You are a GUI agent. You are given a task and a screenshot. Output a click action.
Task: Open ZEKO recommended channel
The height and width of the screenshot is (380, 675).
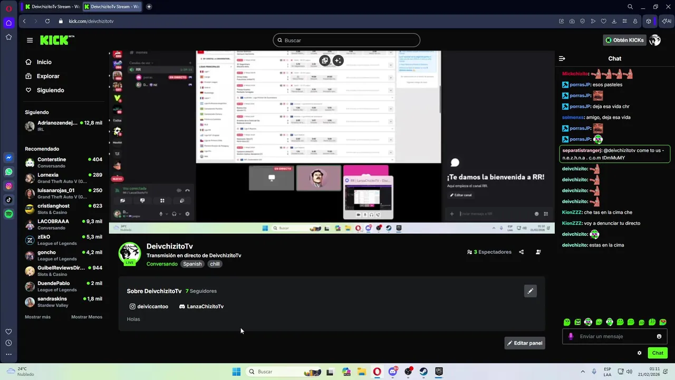pos(63,240)
